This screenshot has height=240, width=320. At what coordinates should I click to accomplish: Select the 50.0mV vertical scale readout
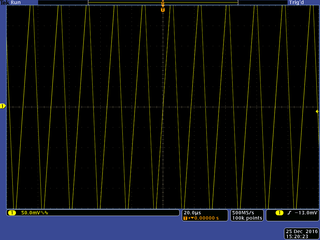click(31, 213)
